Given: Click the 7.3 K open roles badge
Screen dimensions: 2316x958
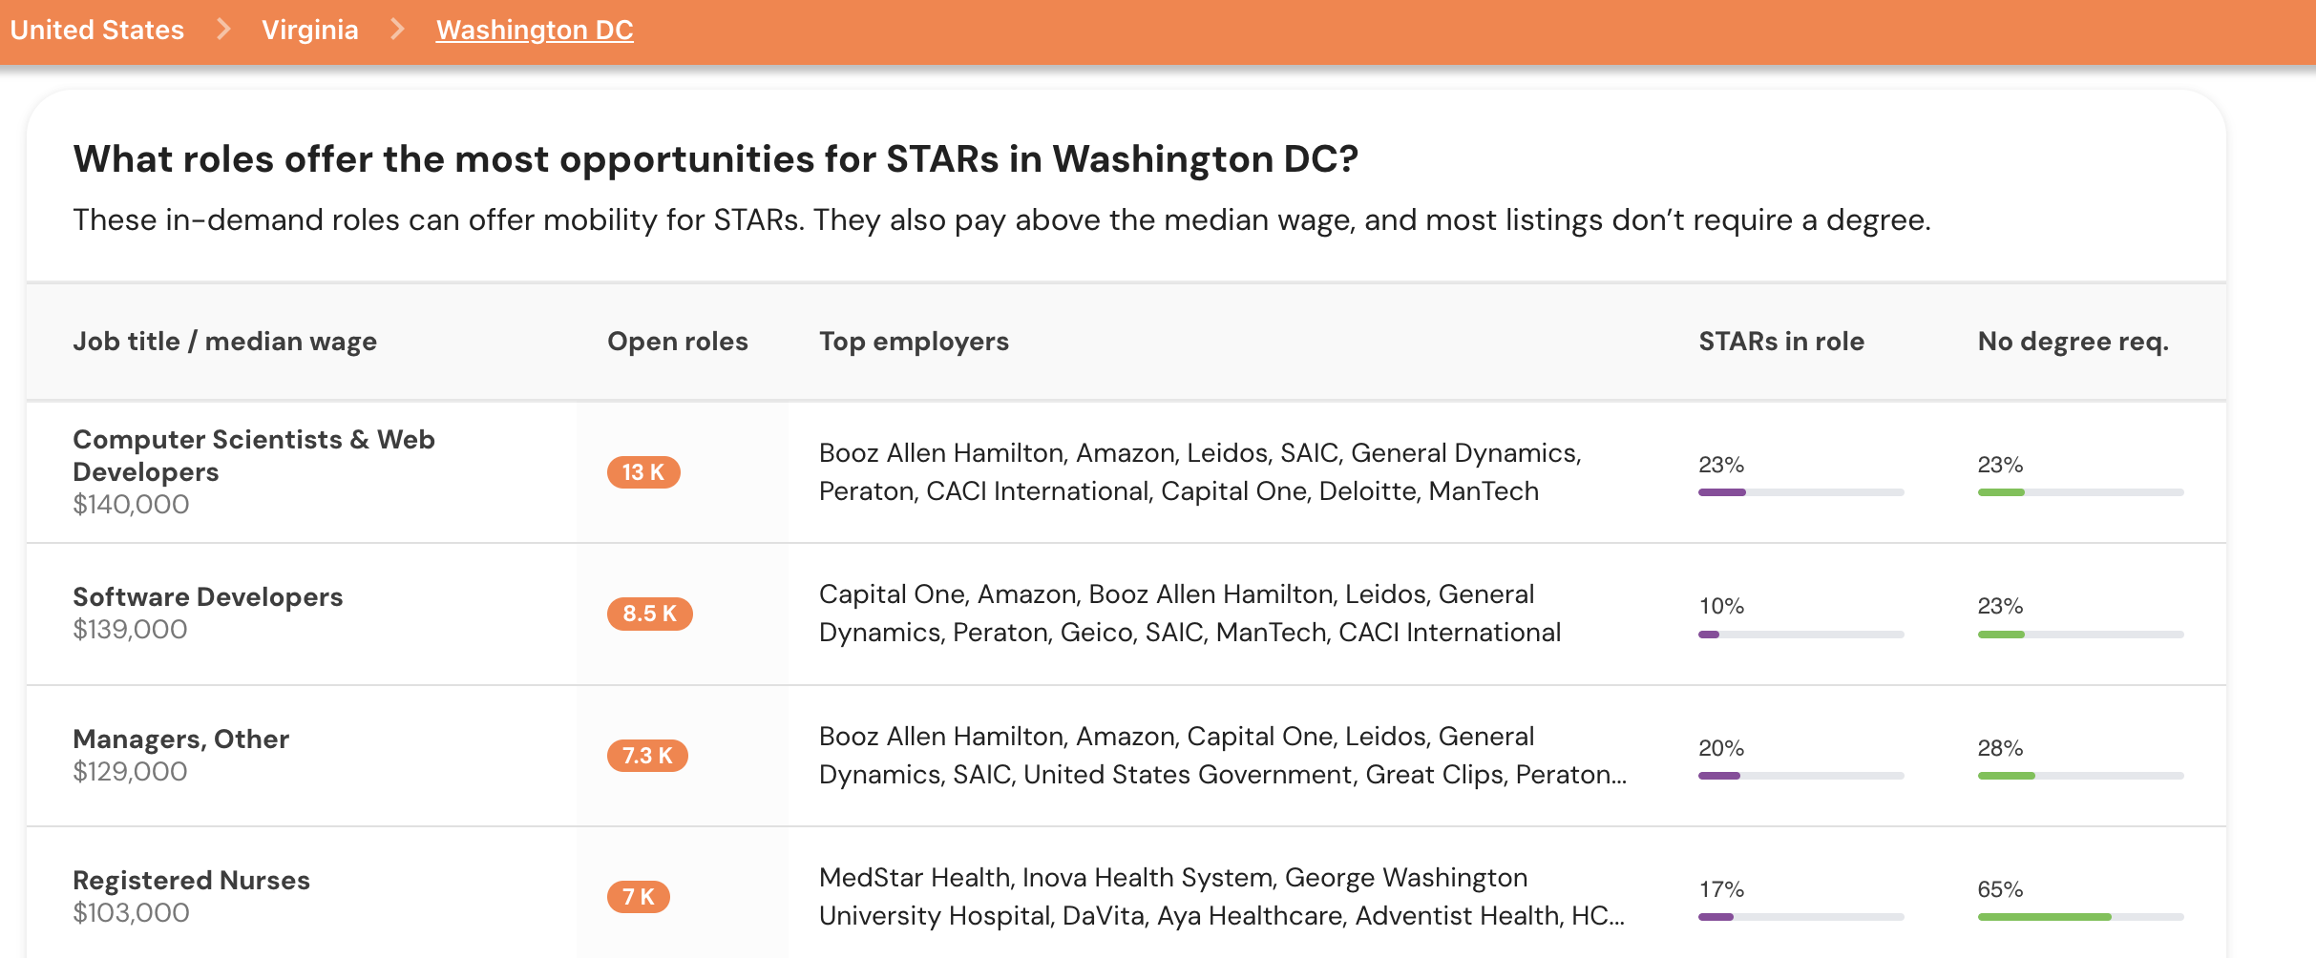Looking at the screenshot, I should 647,756.
